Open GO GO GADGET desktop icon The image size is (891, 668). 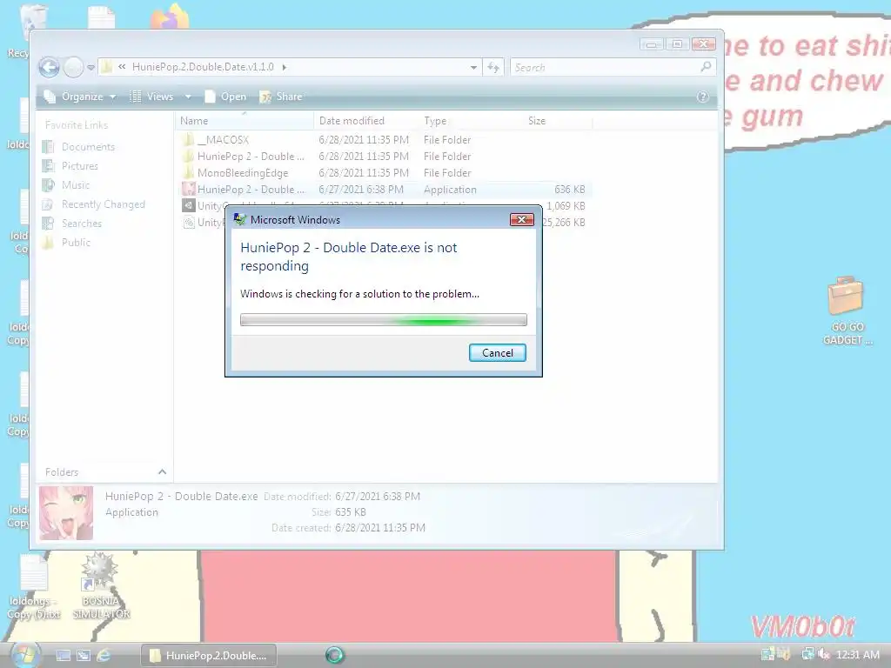tap(847, 311)
